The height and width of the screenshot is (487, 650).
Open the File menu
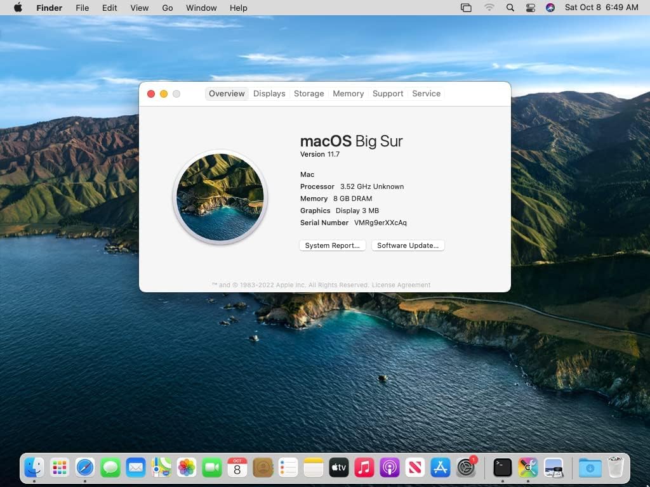[82, 8]
